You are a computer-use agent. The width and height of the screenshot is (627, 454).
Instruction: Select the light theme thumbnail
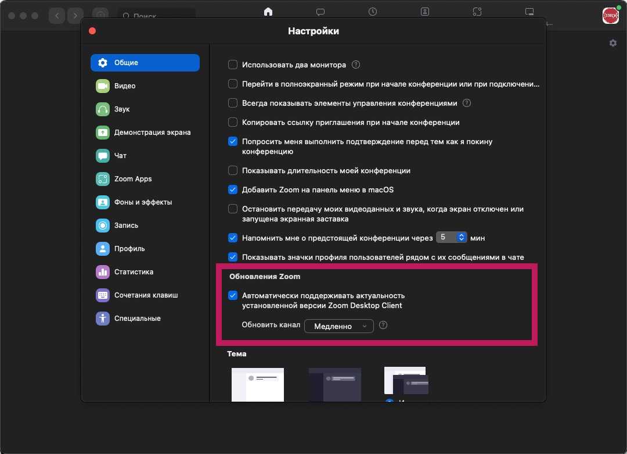[x=258, y=384]
